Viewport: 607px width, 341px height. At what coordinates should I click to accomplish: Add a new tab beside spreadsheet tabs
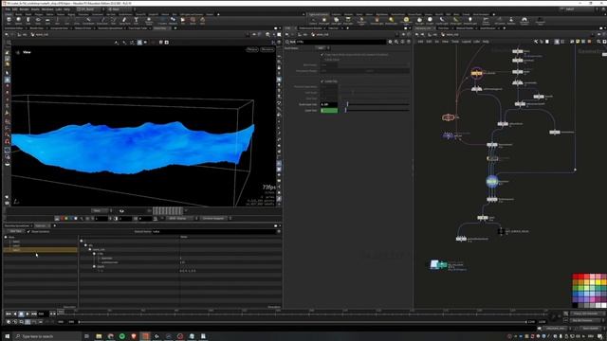[55, 225]
